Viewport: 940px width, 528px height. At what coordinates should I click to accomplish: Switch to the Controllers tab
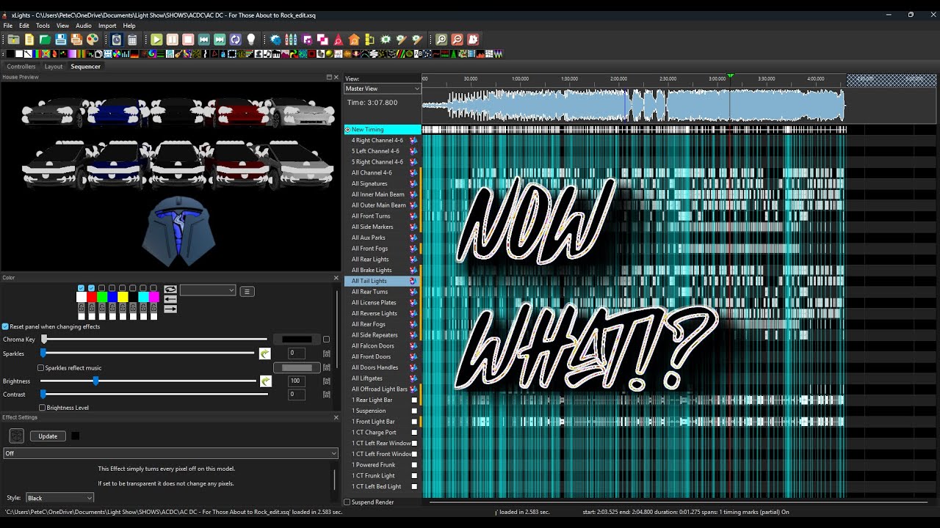coord(21,67)
